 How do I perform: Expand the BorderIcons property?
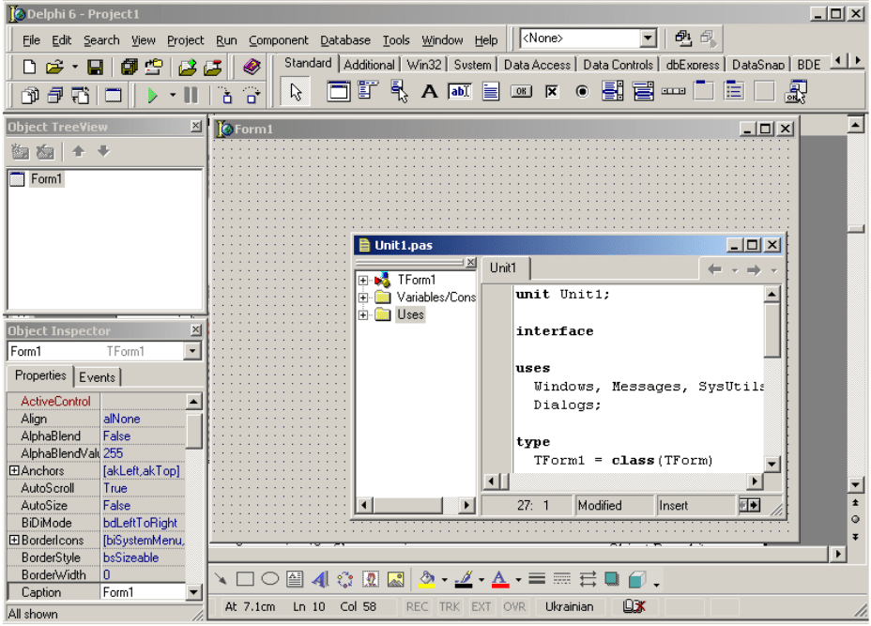pos(14,540)
